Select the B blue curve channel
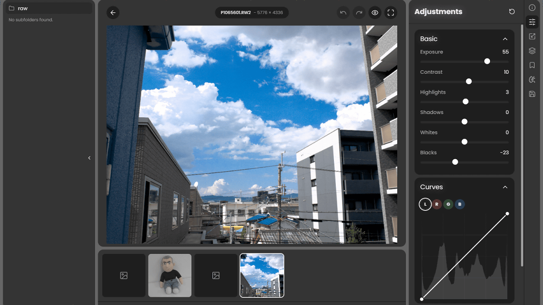Image resolution: width=543 pixels, height=305 pixels. (460, 204)
